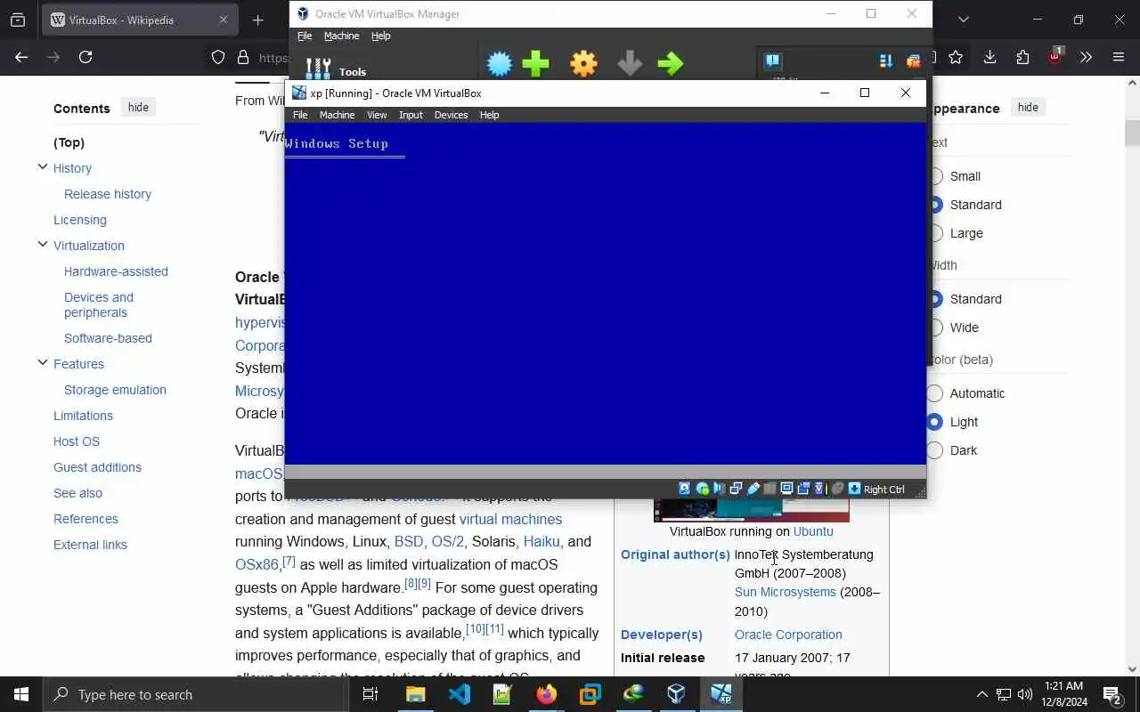This screenshot has height=712, width=1140.
Task: Open the Machine menu in VirtualBox Manager
Action: click(x=341, y=36)
